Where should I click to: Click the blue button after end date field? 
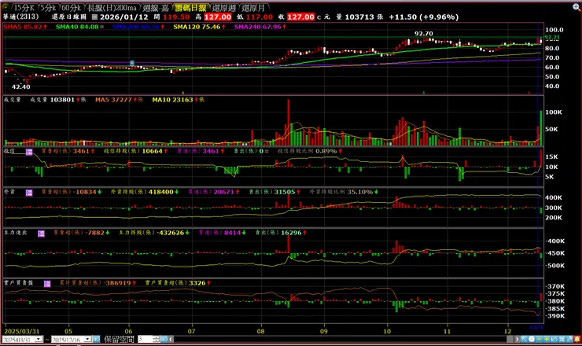(96, 340)
